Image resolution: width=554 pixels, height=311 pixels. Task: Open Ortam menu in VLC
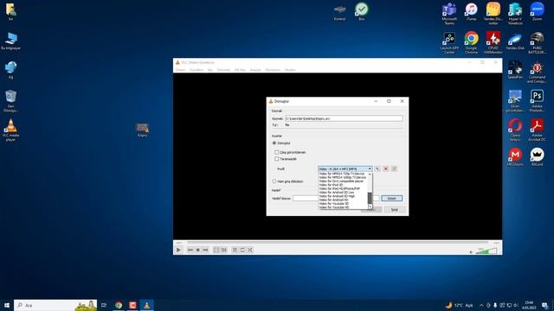pyautogui.click(x=180, y=70)
